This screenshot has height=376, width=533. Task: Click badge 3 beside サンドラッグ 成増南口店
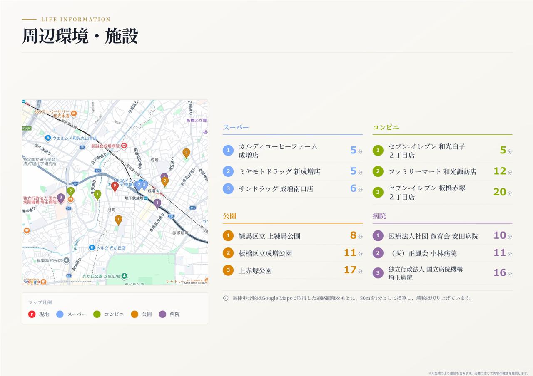228,188
